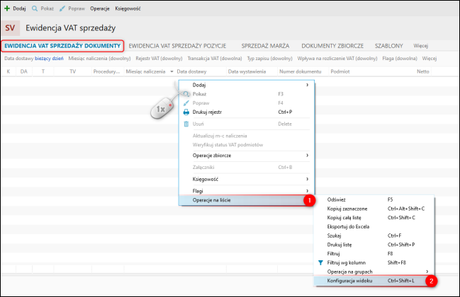This screenshot has width=460, height=297.
Task: Click the DA column header
Action: (24, 71)
